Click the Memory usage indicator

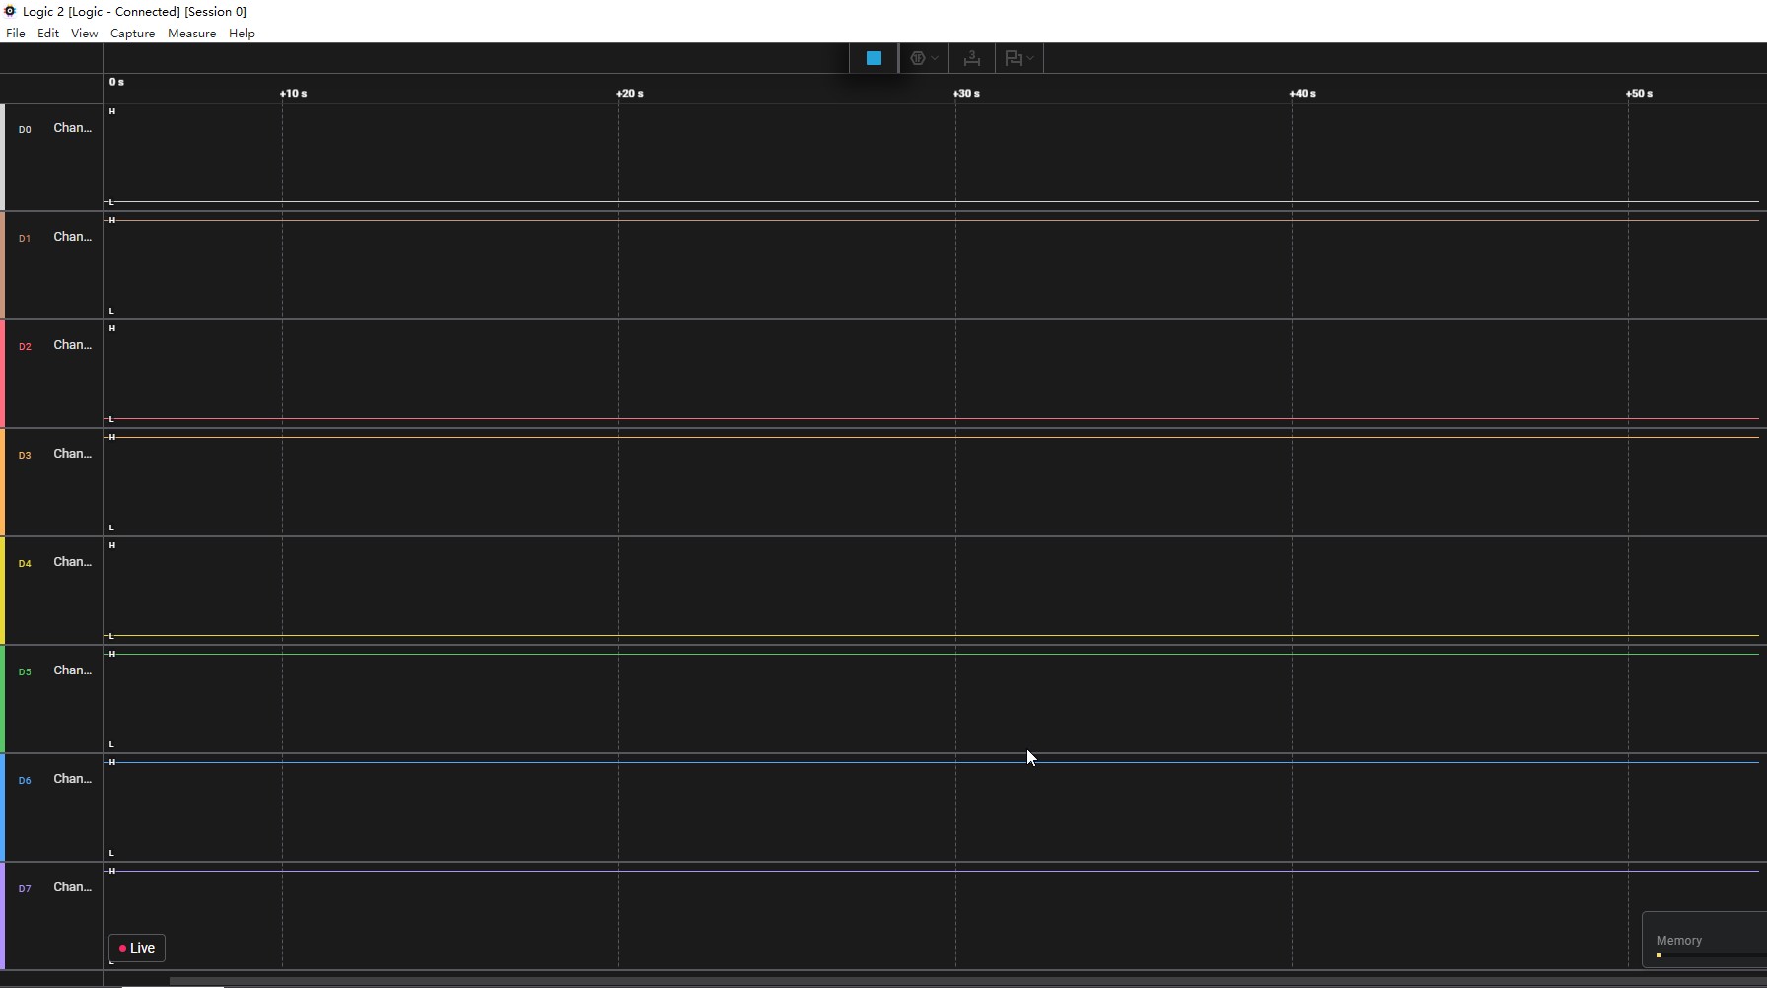pyautogui.click(x=1704, y=941)
